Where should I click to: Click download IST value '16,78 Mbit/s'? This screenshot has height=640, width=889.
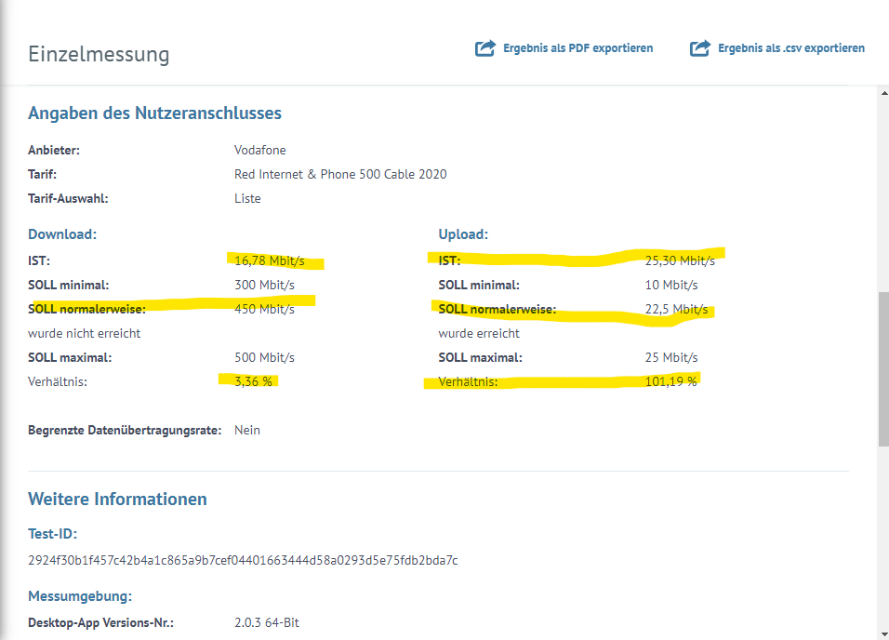pos(270,261)
